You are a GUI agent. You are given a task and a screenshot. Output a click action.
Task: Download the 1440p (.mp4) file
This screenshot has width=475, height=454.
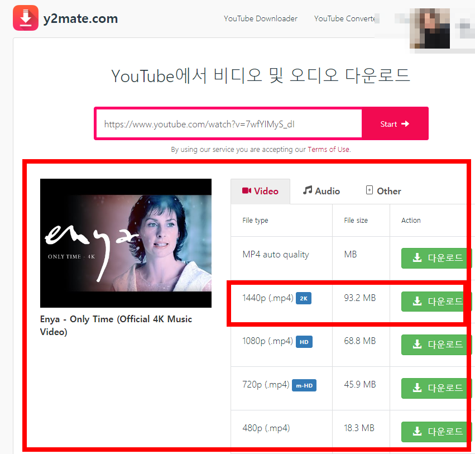[x=436, y=301]
